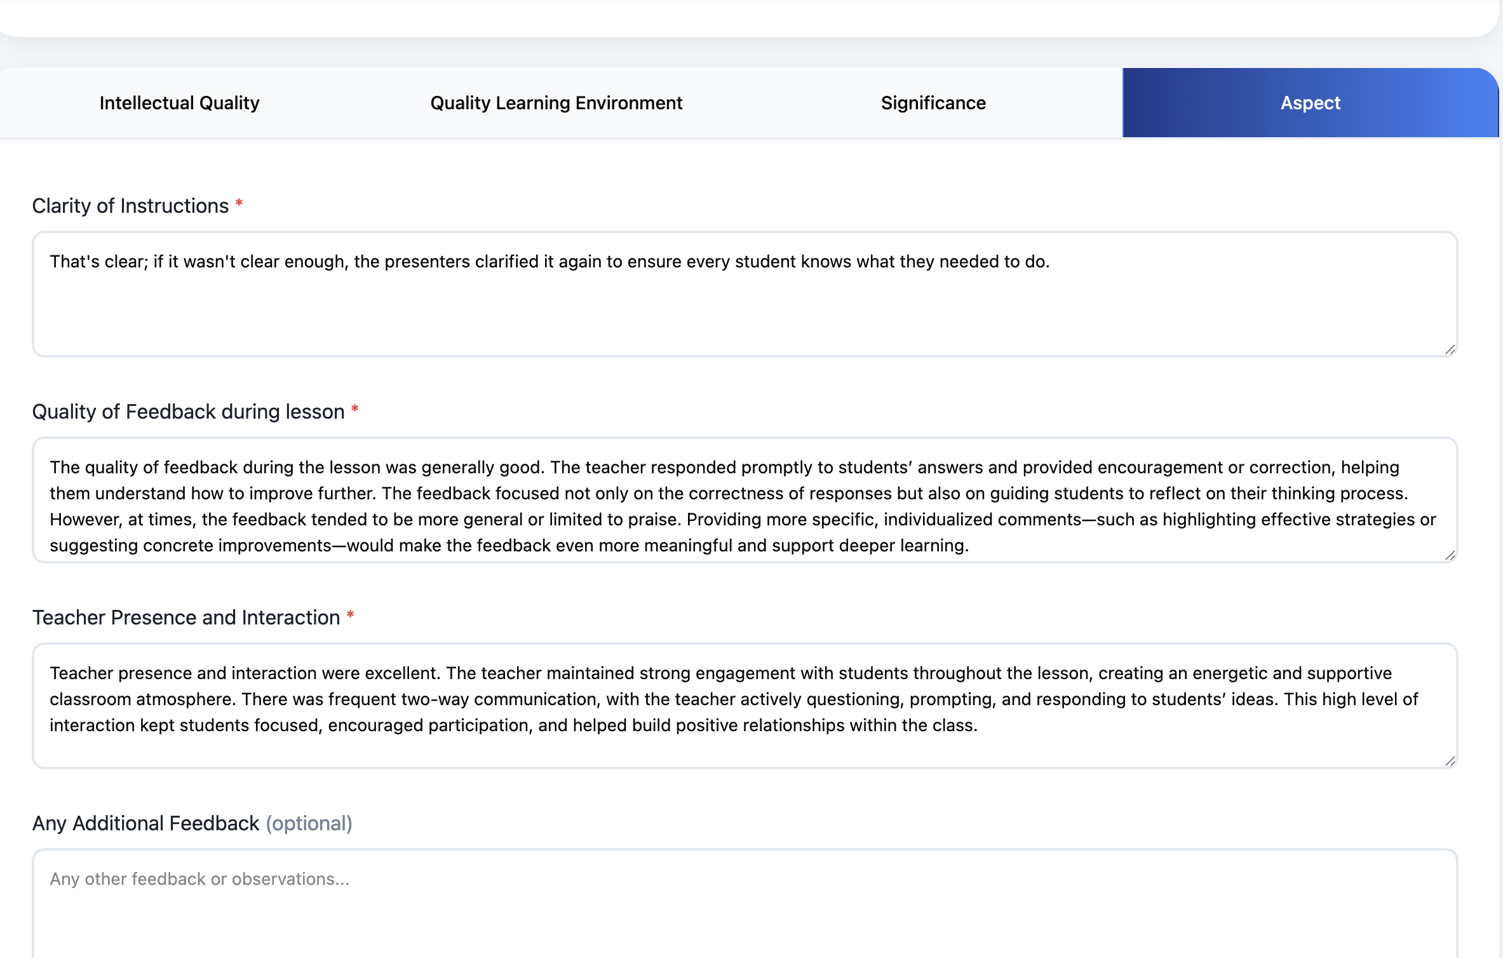
Task: Select the Significance tab
Action: point(933,103)
